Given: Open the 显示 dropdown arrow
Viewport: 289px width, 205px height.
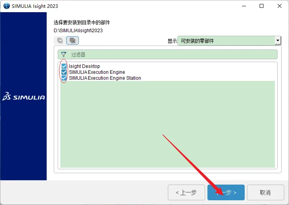Looking at the screenshot, I should [278, 40].
